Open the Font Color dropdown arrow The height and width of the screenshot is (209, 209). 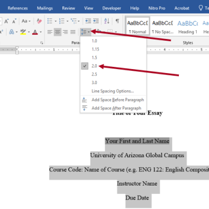(41, 32)
